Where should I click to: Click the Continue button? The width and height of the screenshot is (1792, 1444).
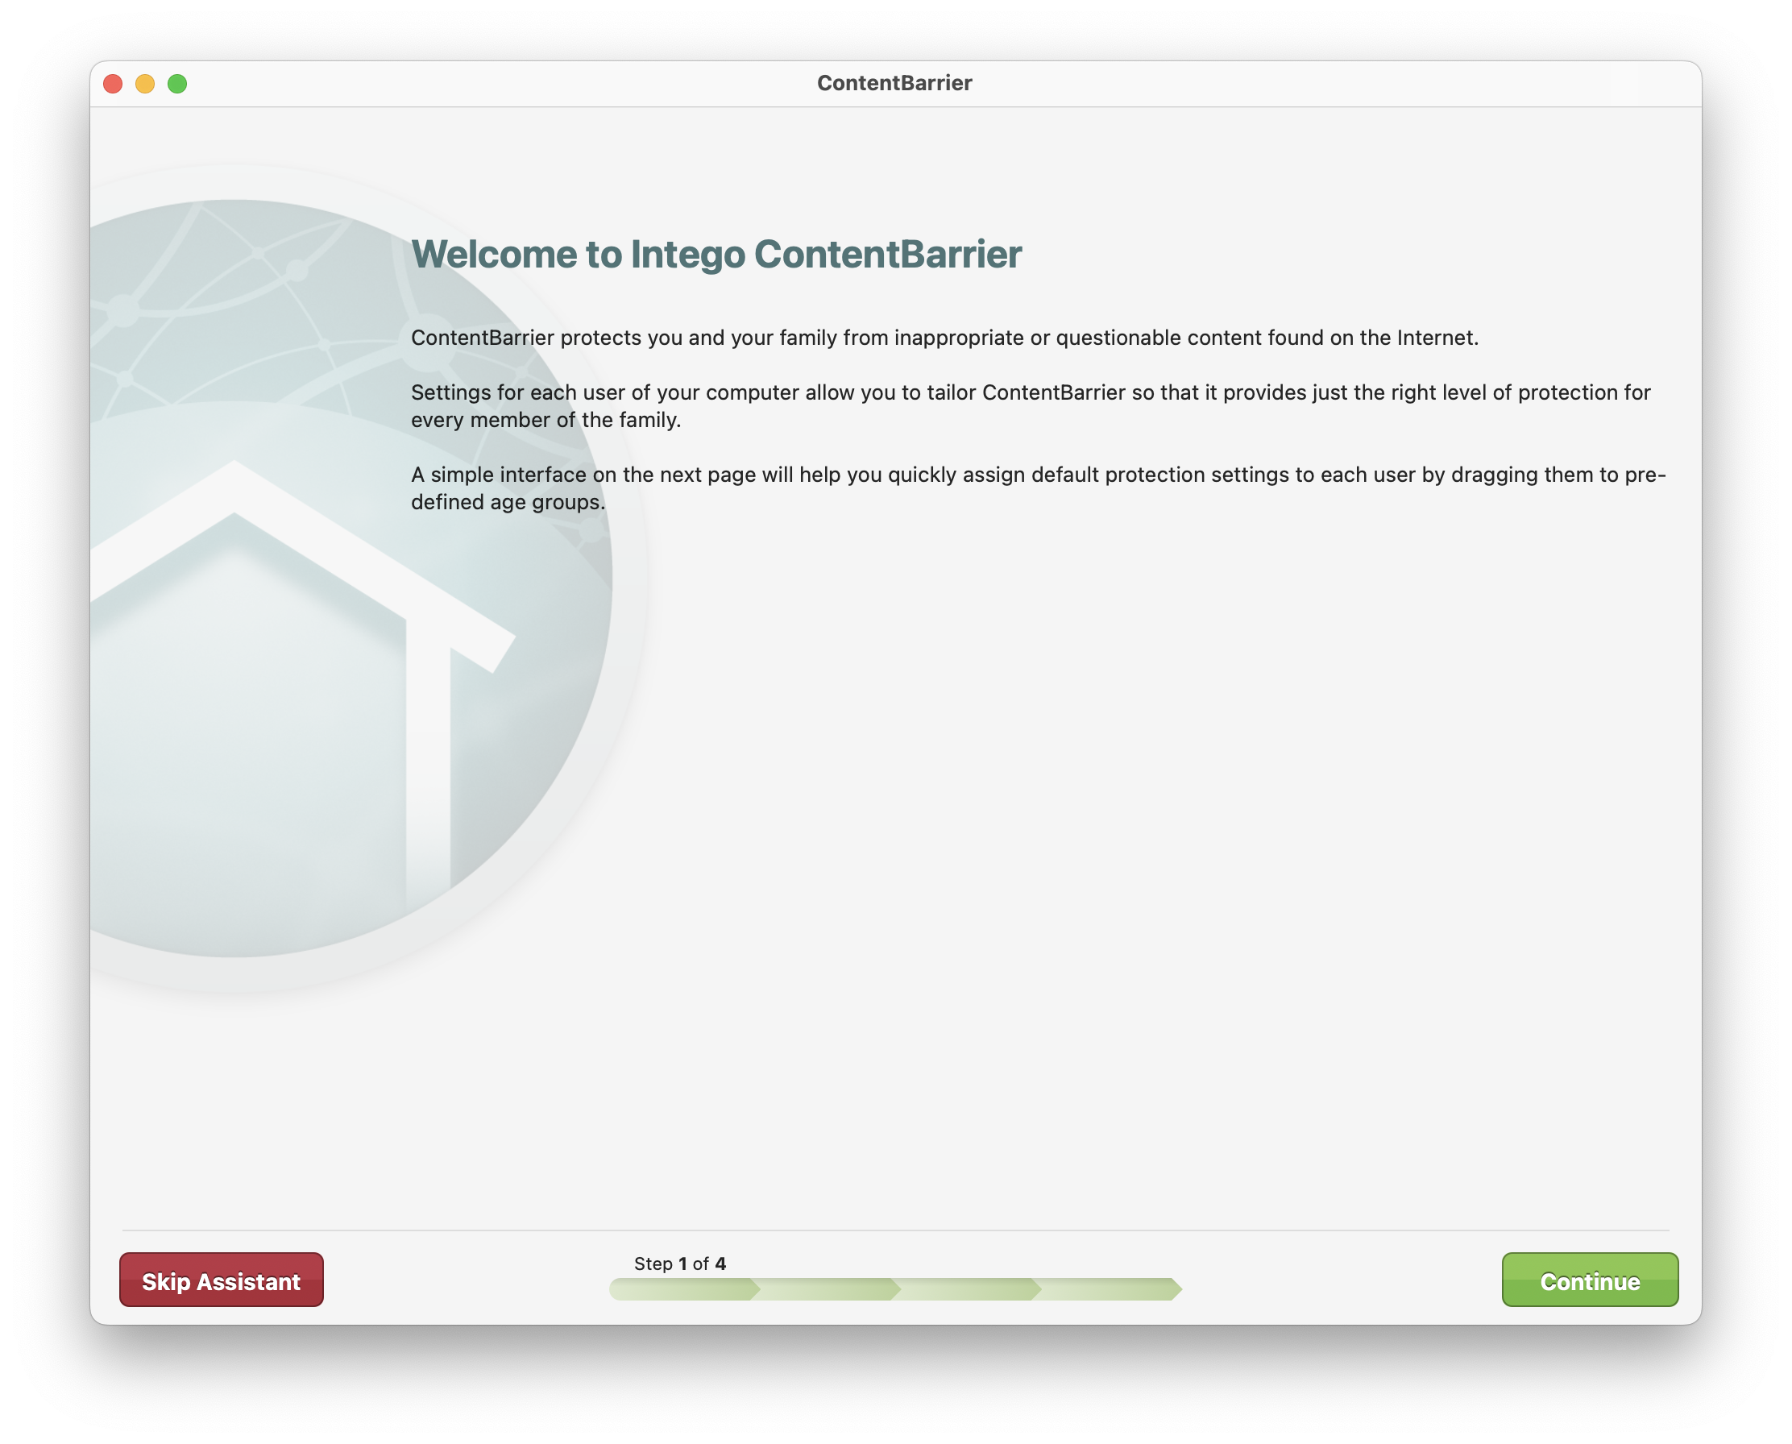pyautogui.click(x=1589, y=1280)
